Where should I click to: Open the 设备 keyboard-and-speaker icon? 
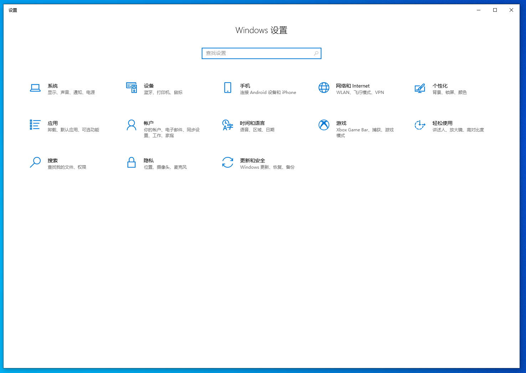click(131, 88)
